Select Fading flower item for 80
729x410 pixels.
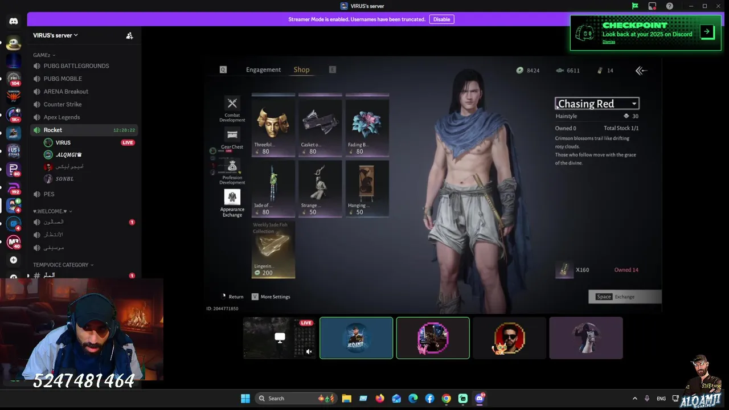[367, 125]
